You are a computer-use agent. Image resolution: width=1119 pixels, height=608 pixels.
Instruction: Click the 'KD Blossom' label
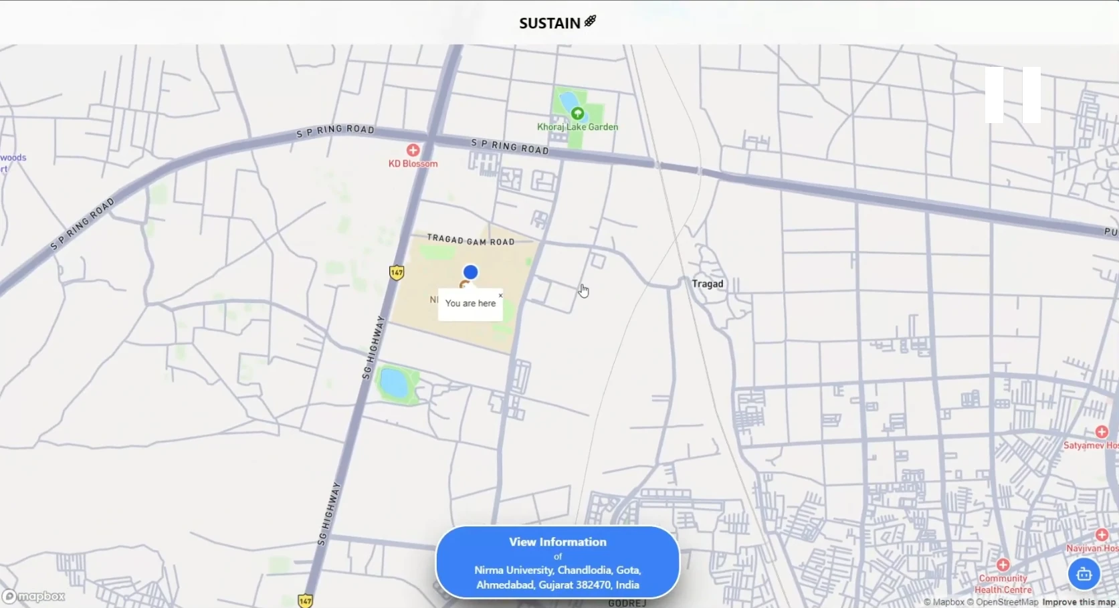(413, 164)
